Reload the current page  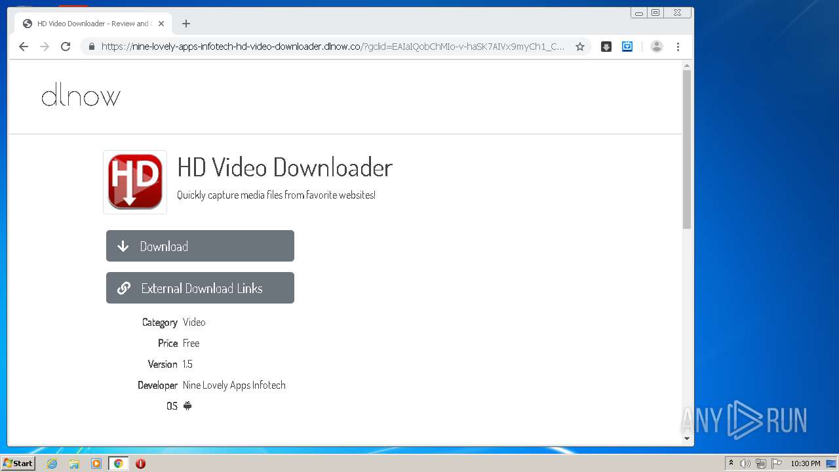pyautogui.click(x=66, y=47)
